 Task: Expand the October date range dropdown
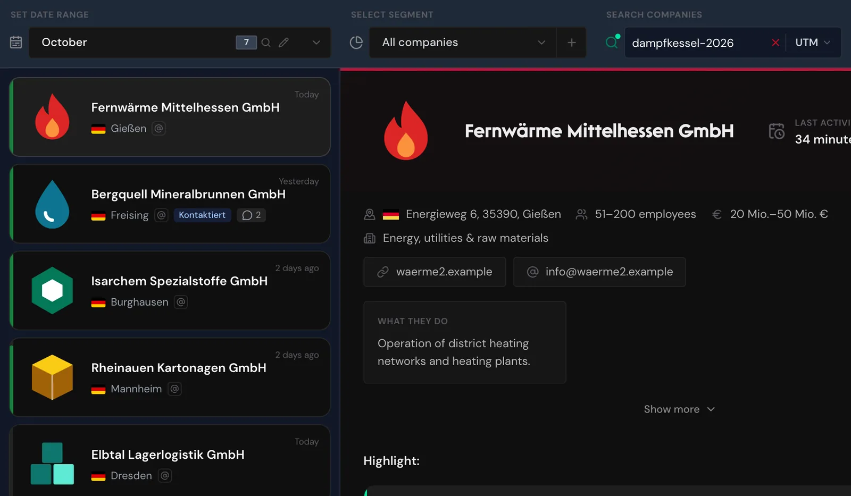coord(316,43)
